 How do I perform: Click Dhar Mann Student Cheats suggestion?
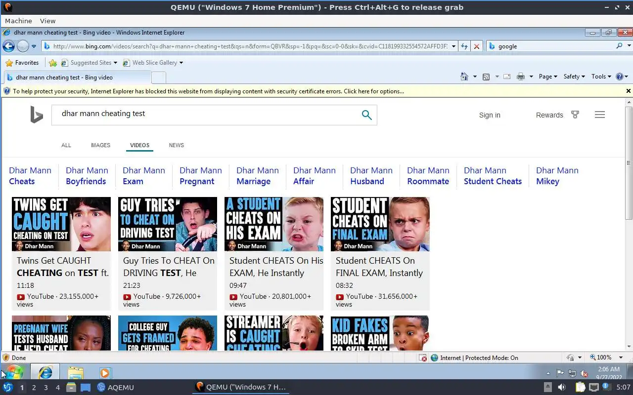click(x=493, y=176)
